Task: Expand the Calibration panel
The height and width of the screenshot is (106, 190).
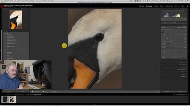Action: click(187, 77)
